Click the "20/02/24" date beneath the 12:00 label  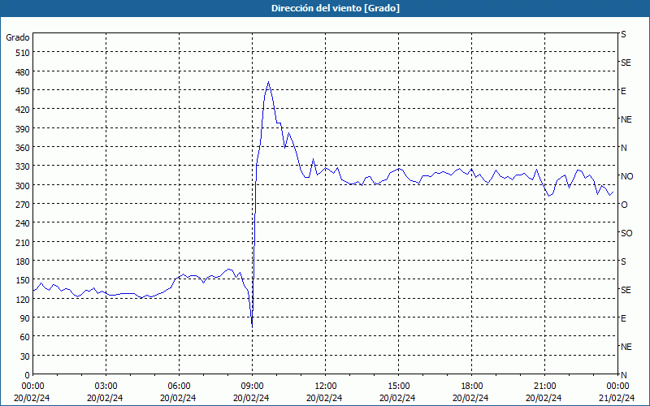tap(324, 398)
